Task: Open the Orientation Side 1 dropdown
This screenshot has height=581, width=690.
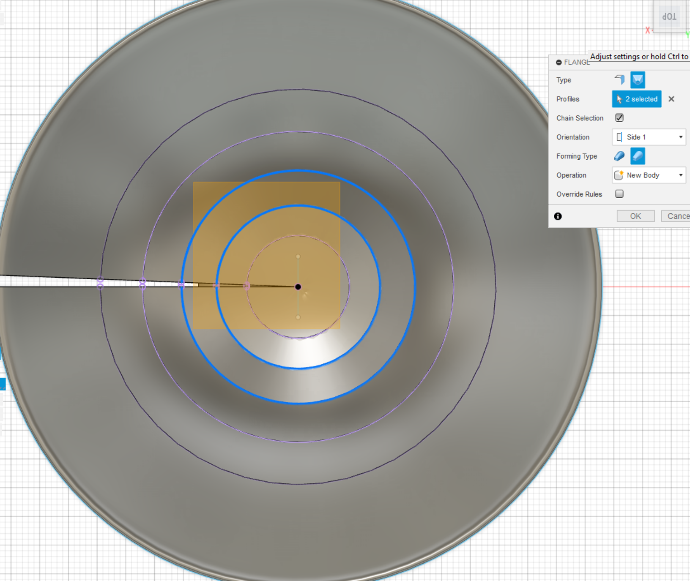Action: 649,137
